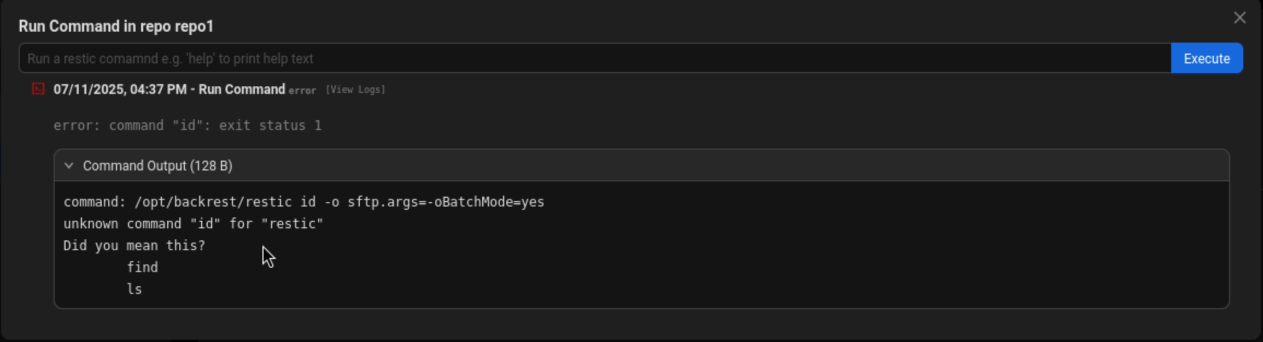Click the "Run Command in repo repo1" title

(x=116, y=26)
